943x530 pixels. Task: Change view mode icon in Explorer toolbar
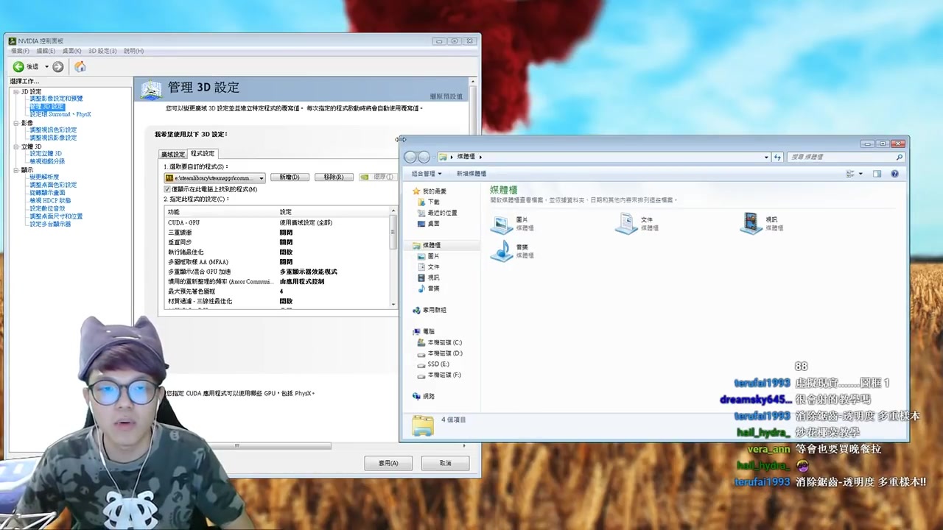(x=850, y=174)
